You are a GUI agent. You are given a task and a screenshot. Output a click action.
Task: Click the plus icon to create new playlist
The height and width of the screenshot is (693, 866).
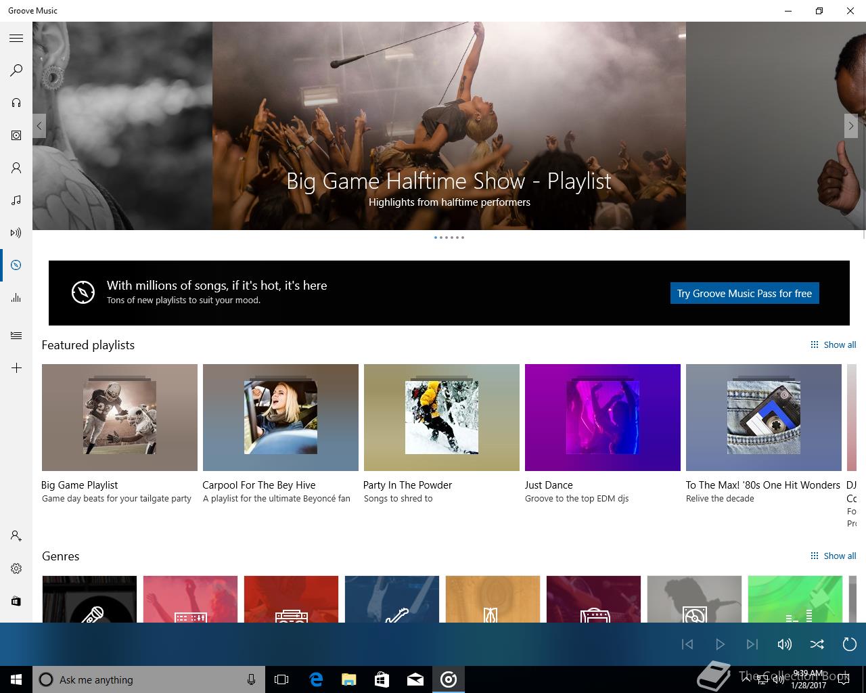point(16,368)
